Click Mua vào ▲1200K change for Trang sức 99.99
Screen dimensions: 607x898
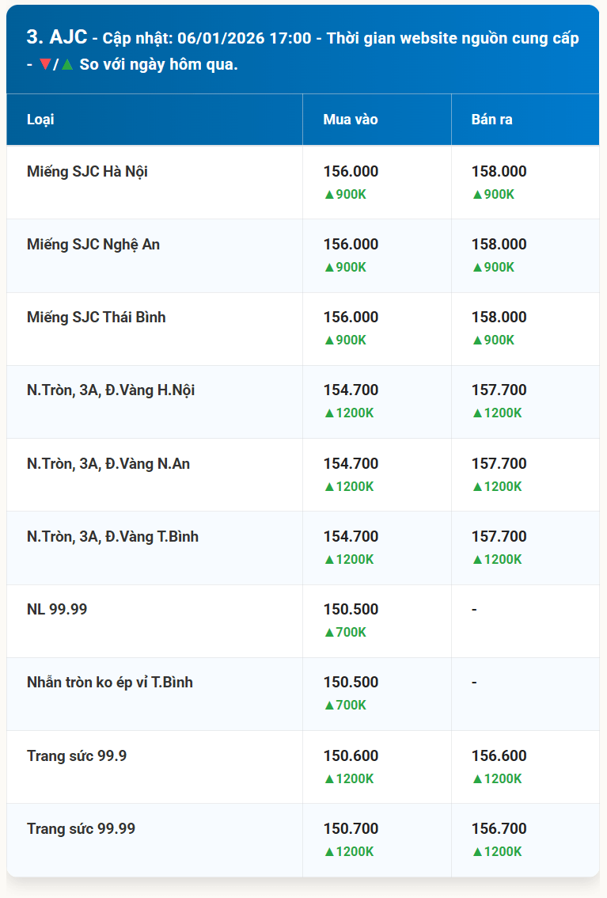(349, 851)
